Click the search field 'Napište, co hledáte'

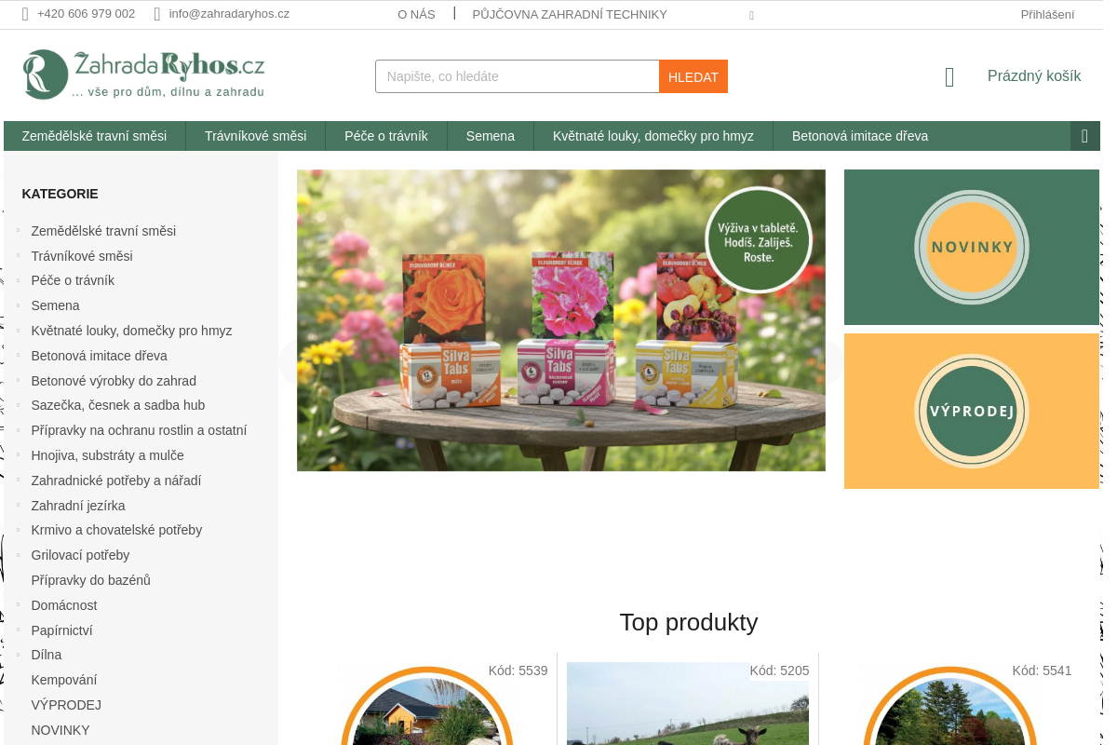coord(518,76)
